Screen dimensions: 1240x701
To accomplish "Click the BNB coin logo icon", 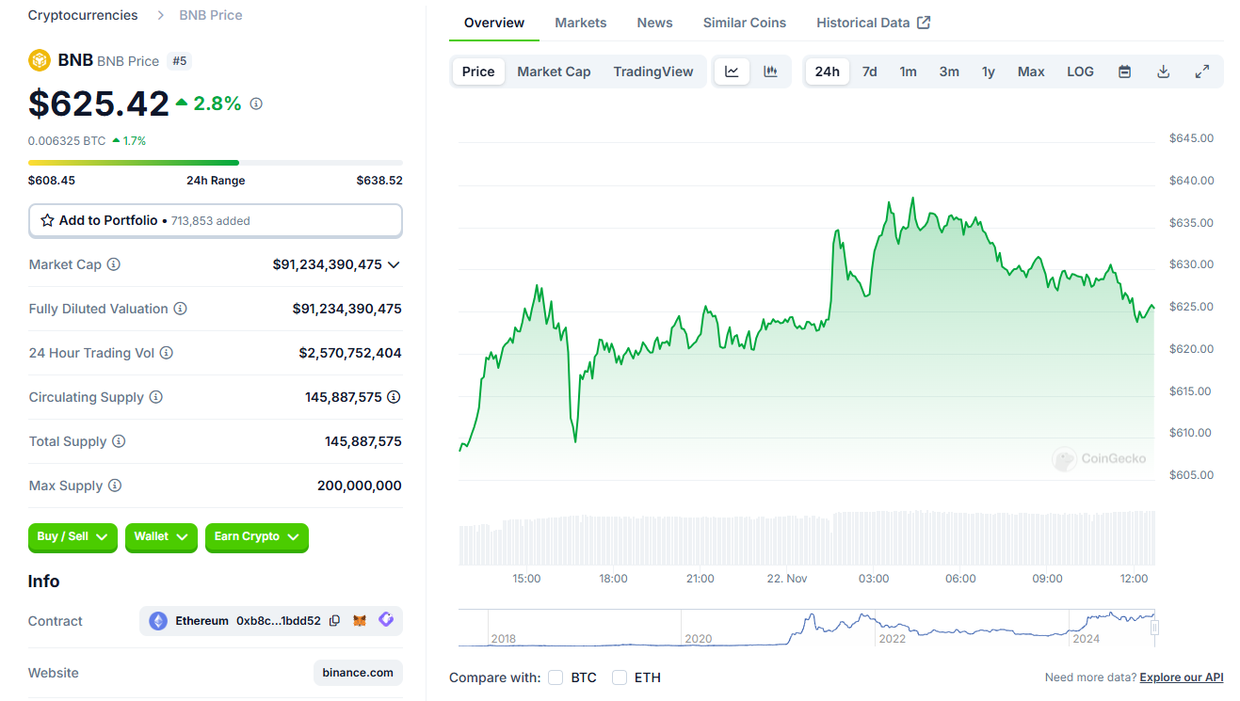I will (x=40, y=60).
